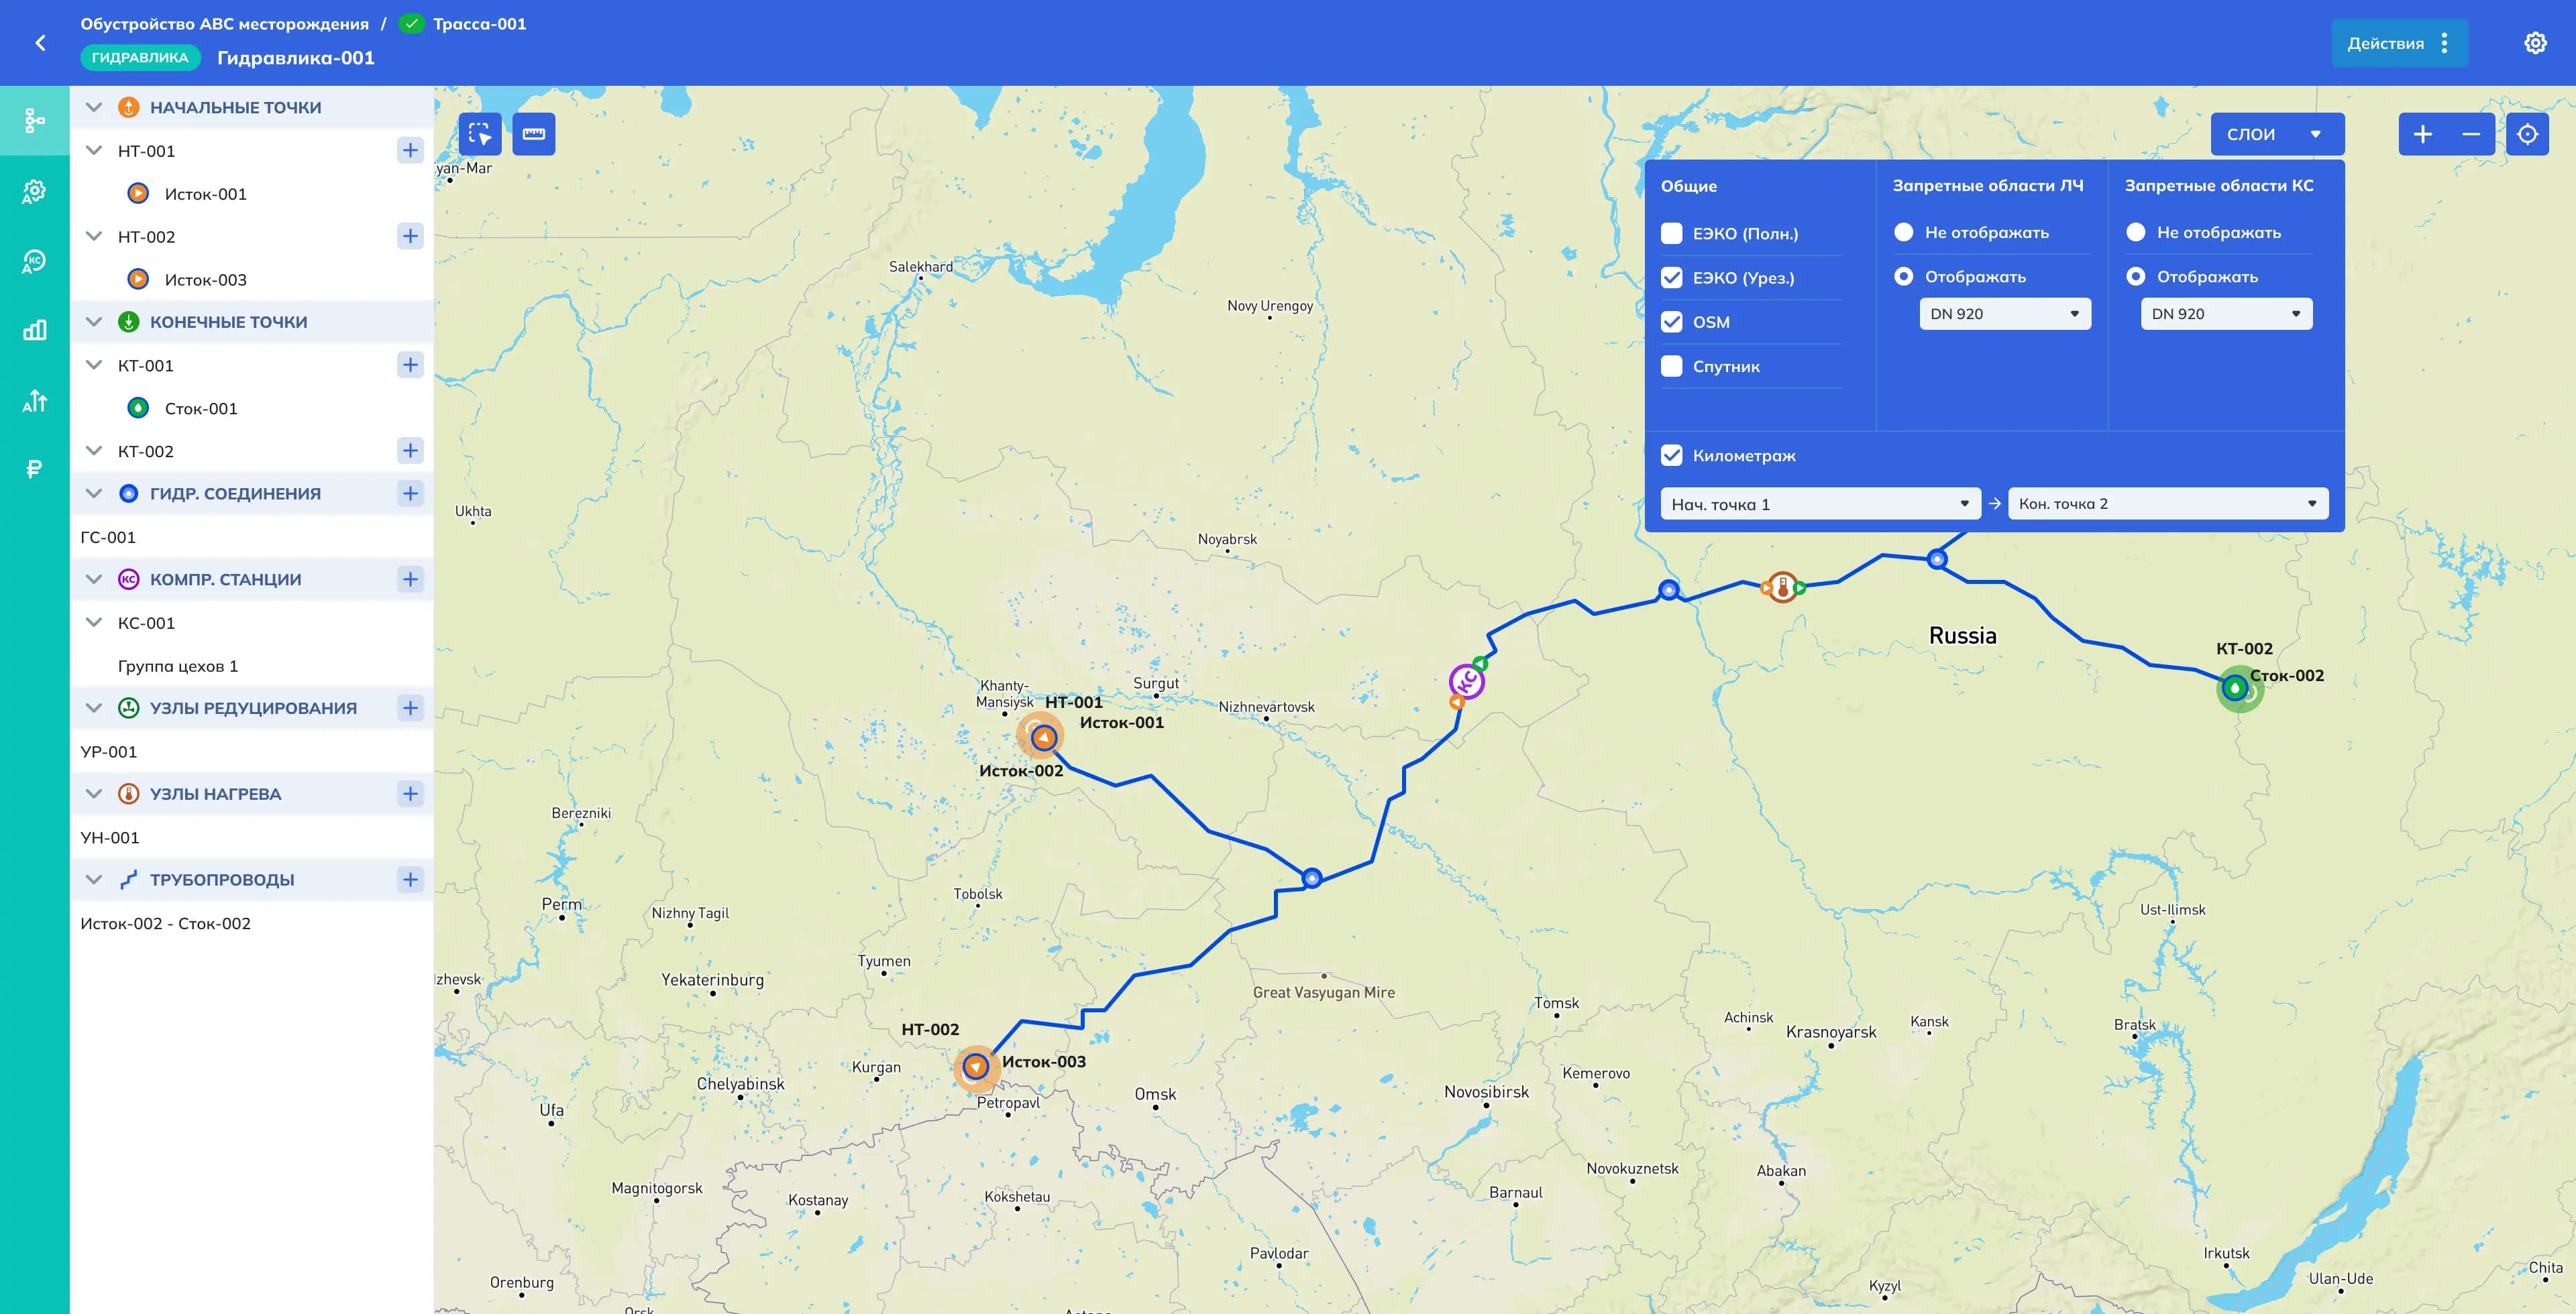This screenshot has width=2576, height=1314.
Task: Select Не отображать for Запретные области КС
Action: [2136, 233]
